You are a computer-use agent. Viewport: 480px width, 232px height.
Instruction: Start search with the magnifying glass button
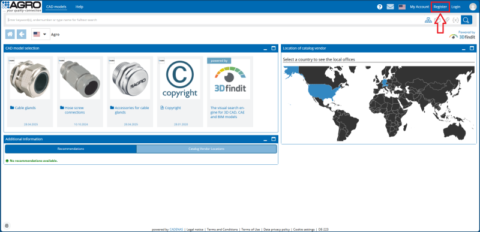[467, 20]
